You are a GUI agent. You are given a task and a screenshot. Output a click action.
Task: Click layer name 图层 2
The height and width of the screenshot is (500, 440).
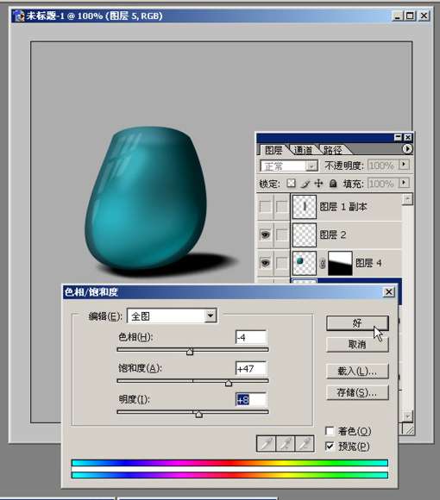pyautogui.click(x=333, y=235)
